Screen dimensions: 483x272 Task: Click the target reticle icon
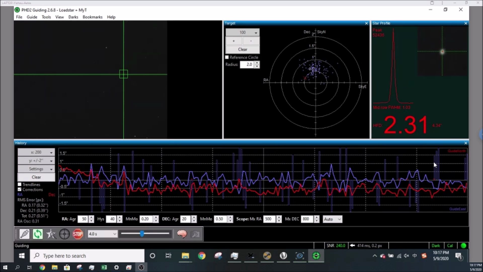pos(64,234)
